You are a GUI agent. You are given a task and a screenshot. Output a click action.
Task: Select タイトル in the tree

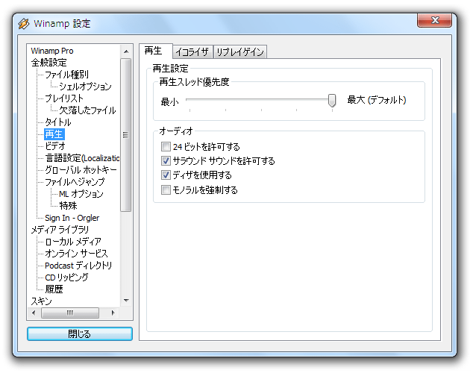click(x=58, y=122)
